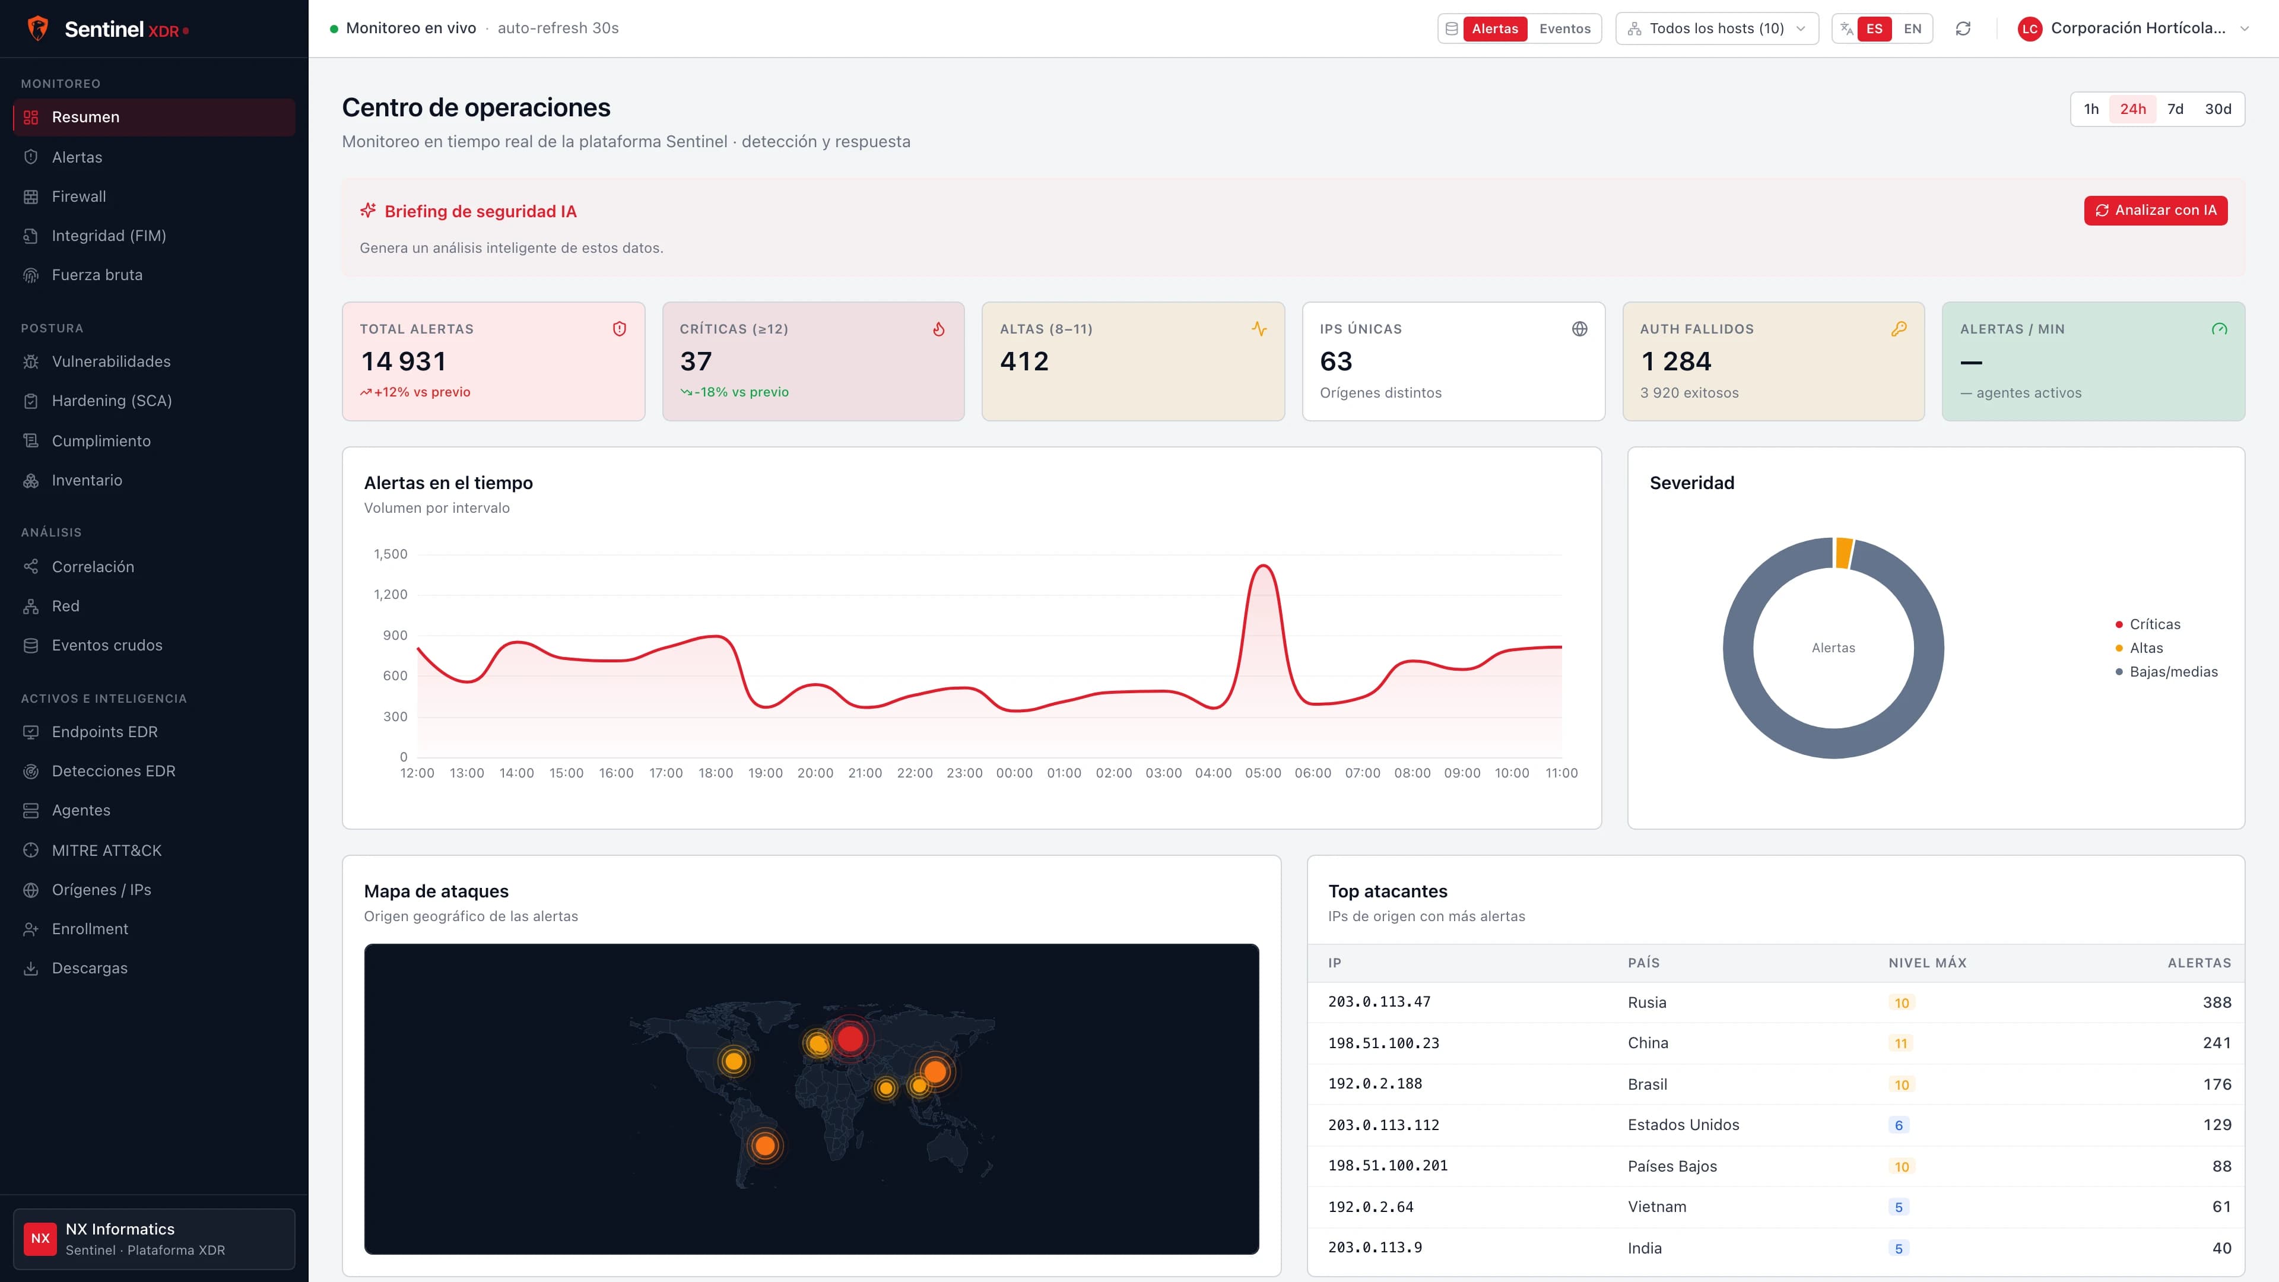The width and height of the screenshot is (2279, 1282).
Task: Open Integridad (FIM) in sidebar
Action: (154, 236)
